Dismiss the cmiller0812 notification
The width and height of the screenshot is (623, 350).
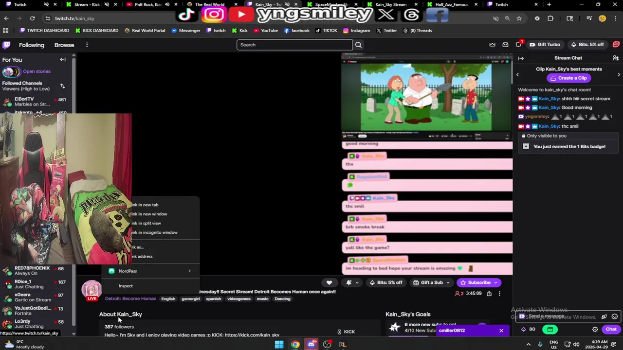[x=501, y=331]
